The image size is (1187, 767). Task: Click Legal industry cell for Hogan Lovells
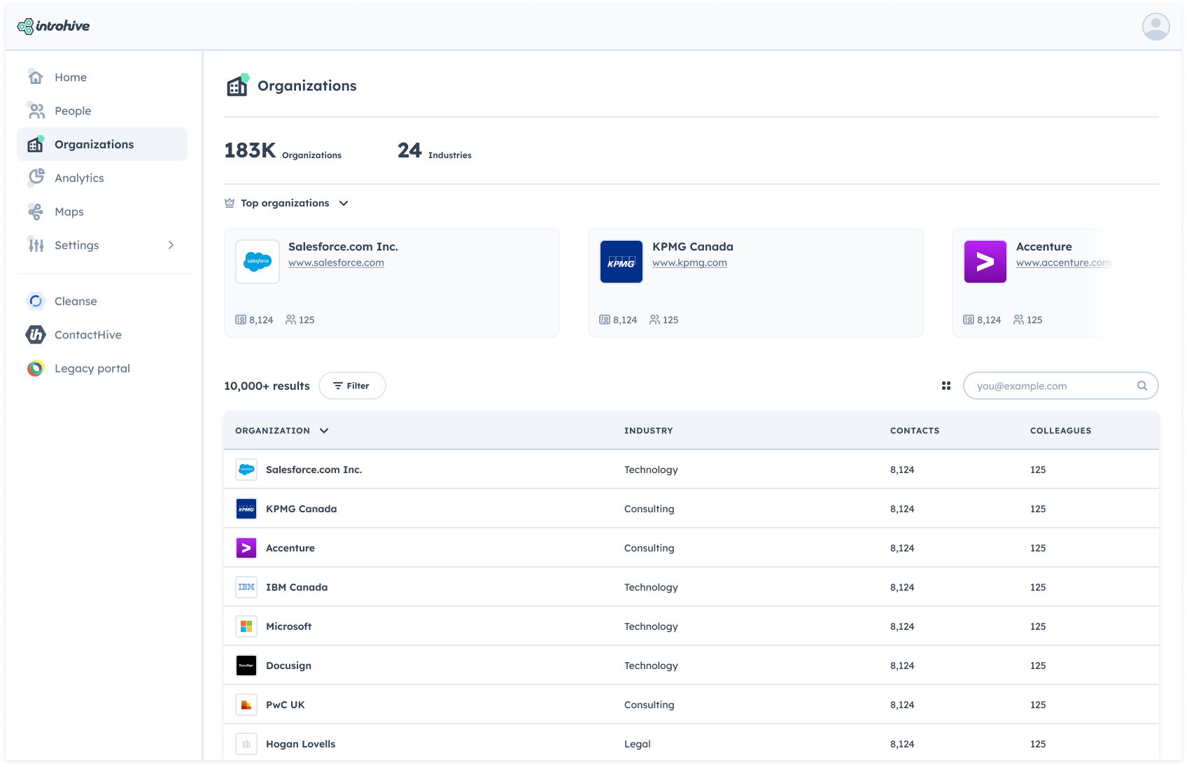point(637,744)
